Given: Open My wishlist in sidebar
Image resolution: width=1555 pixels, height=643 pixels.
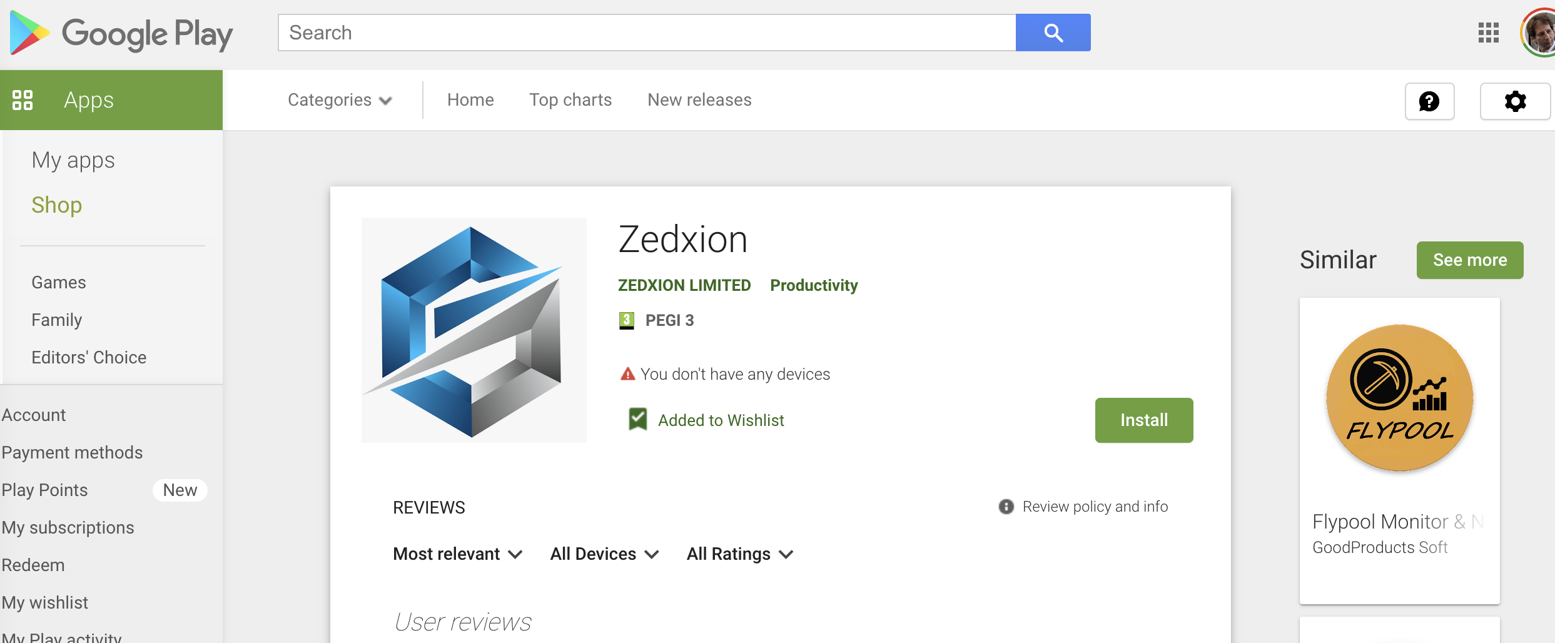Looking at the screenshot, I should (x=44, y=603).
